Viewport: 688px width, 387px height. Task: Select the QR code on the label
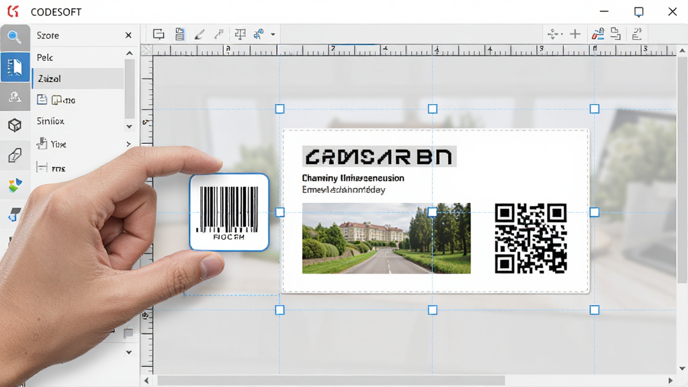pyautogui.click(x=531, y=239)
